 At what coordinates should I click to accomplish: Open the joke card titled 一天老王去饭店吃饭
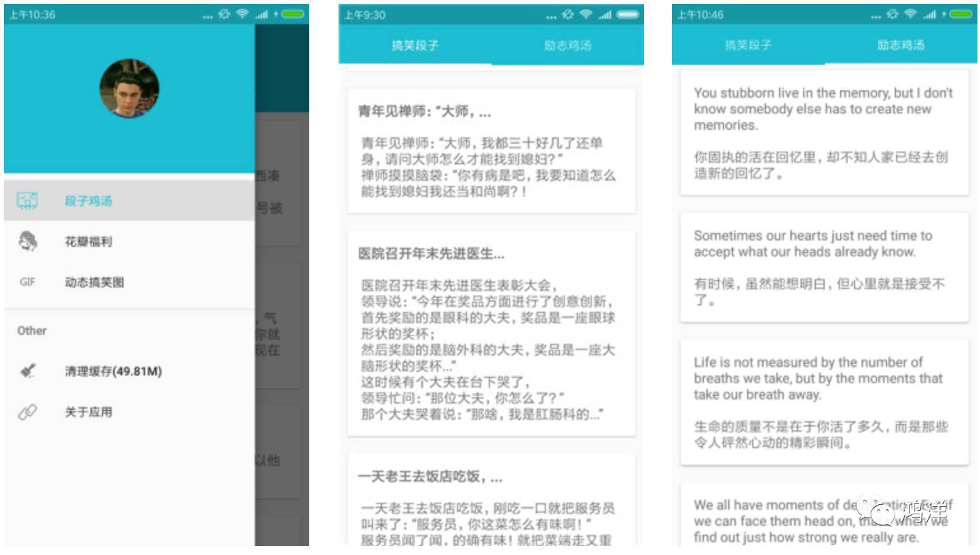coord(491,499)
